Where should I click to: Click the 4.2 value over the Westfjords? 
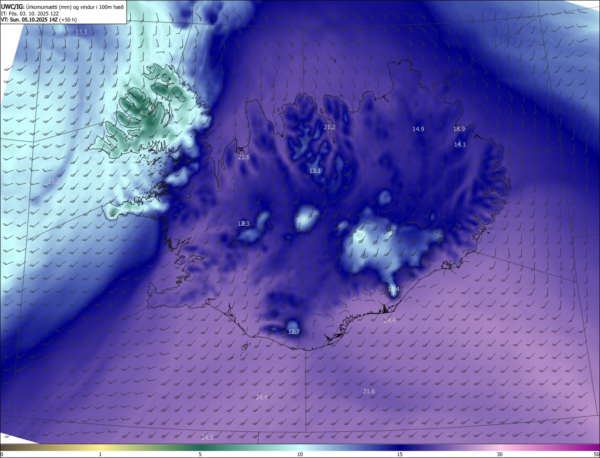coord(144,113)
